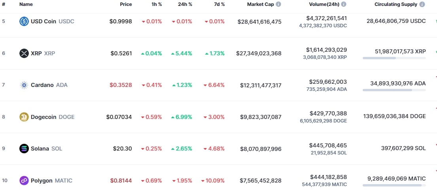Click the XRP coin logo icon

(24, 53)
